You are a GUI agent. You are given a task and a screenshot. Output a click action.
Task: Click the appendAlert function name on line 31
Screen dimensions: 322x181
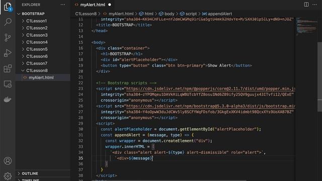tap(127, 135)
